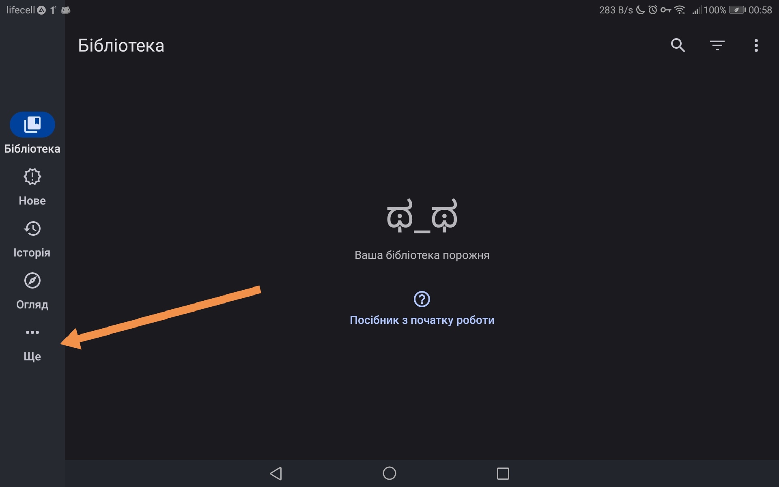Tap the Android home circle button
Screen dimensions: 779x487
coord(389,473)
